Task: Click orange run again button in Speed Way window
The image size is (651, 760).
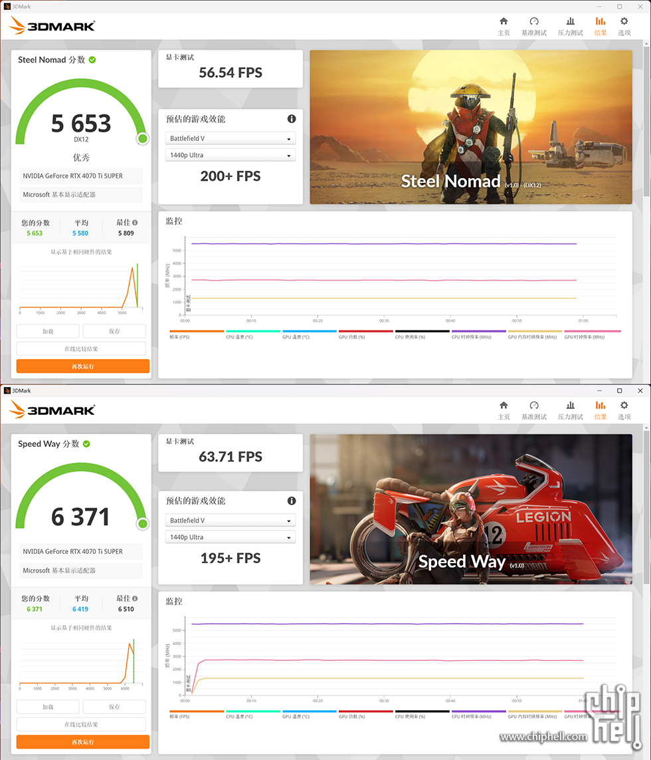Action: pyautogui.click(x=83, y=741)
